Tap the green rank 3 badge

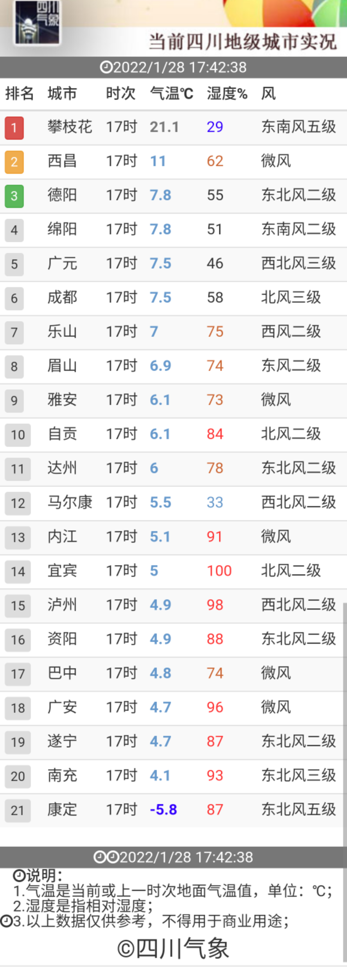(14, 196)
